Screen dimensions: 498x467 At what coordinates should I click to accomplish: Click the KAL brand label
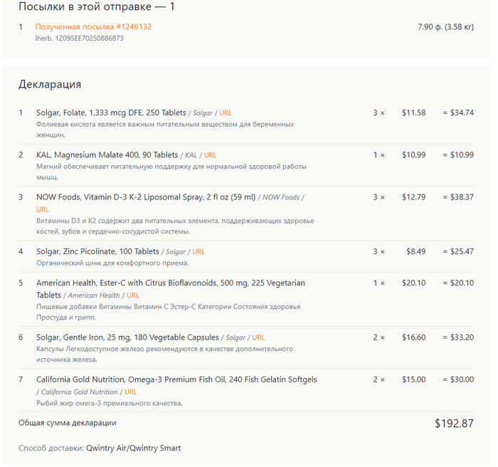[191, 155]
